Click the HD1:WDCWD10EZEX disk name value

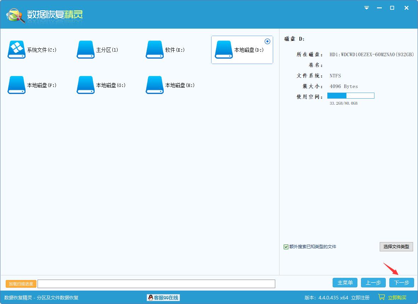point(372,54)
